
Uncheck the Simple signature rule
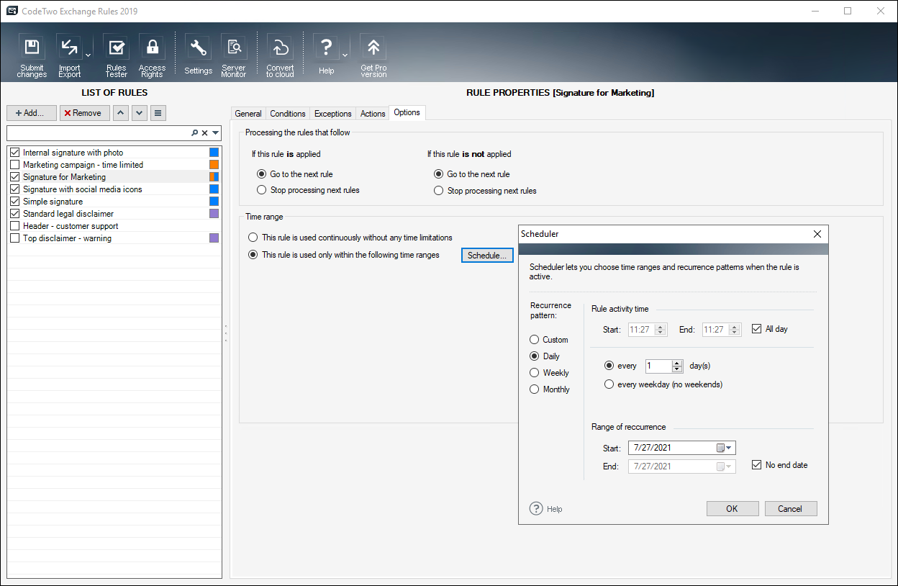(x=14, y=202)
